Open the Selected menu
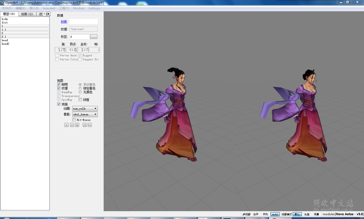Screen dimensions: 364x219 point(49,8)
